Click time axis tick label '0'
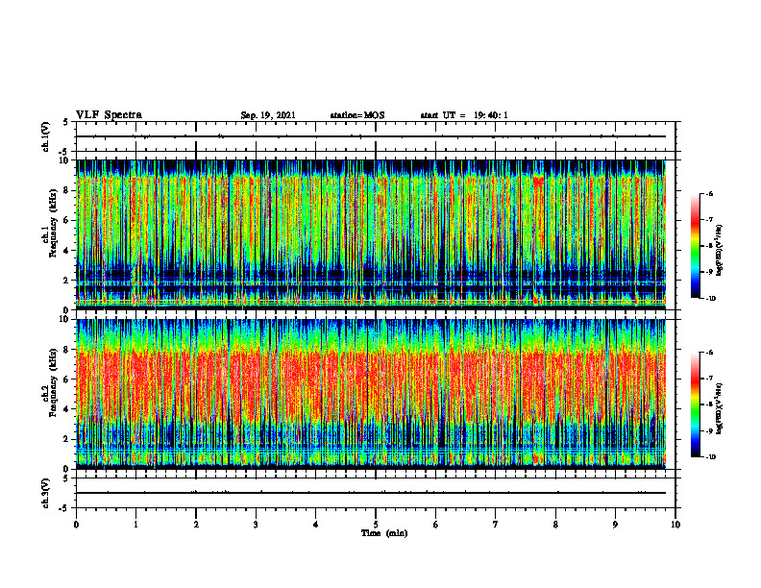This screenshot has width=761, height=588. 76,525
